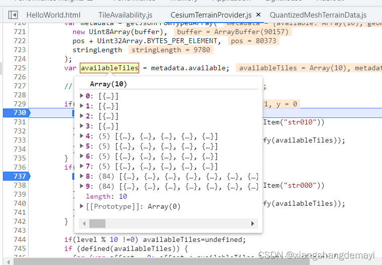Viewport: 382px width, 265px height.
Task: Click the Array(10) tooltip header
Action: 108,84
